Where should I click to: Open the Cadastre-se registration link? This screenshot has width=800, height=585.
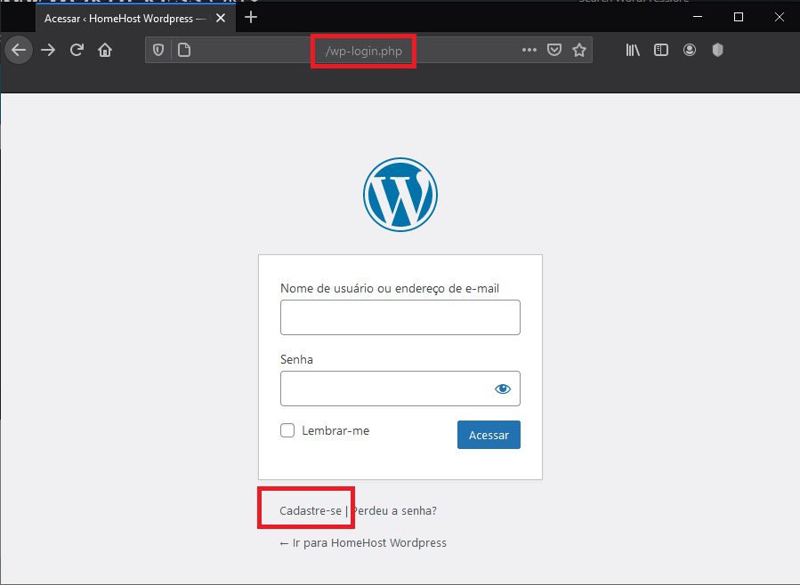[311, 510]
